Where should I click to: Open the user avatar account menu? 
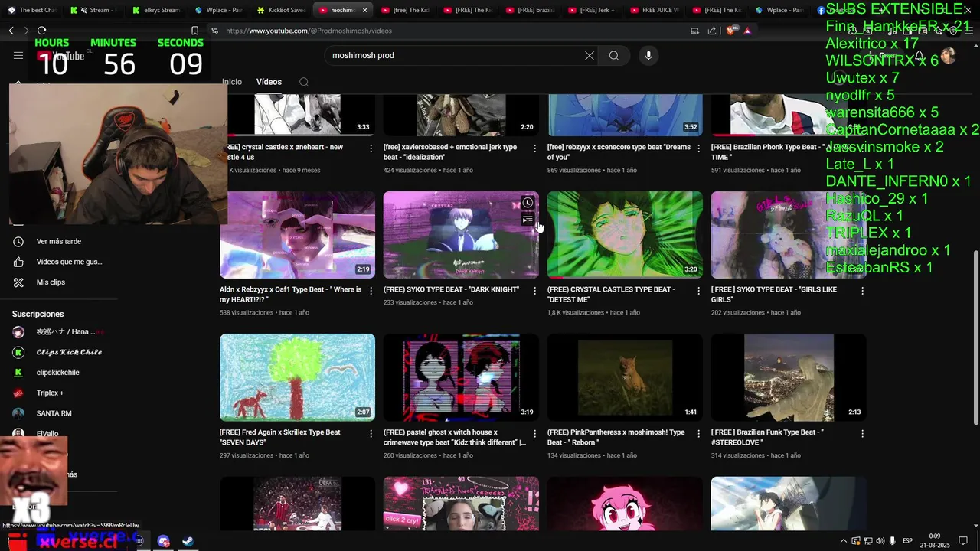click(948, 55)
